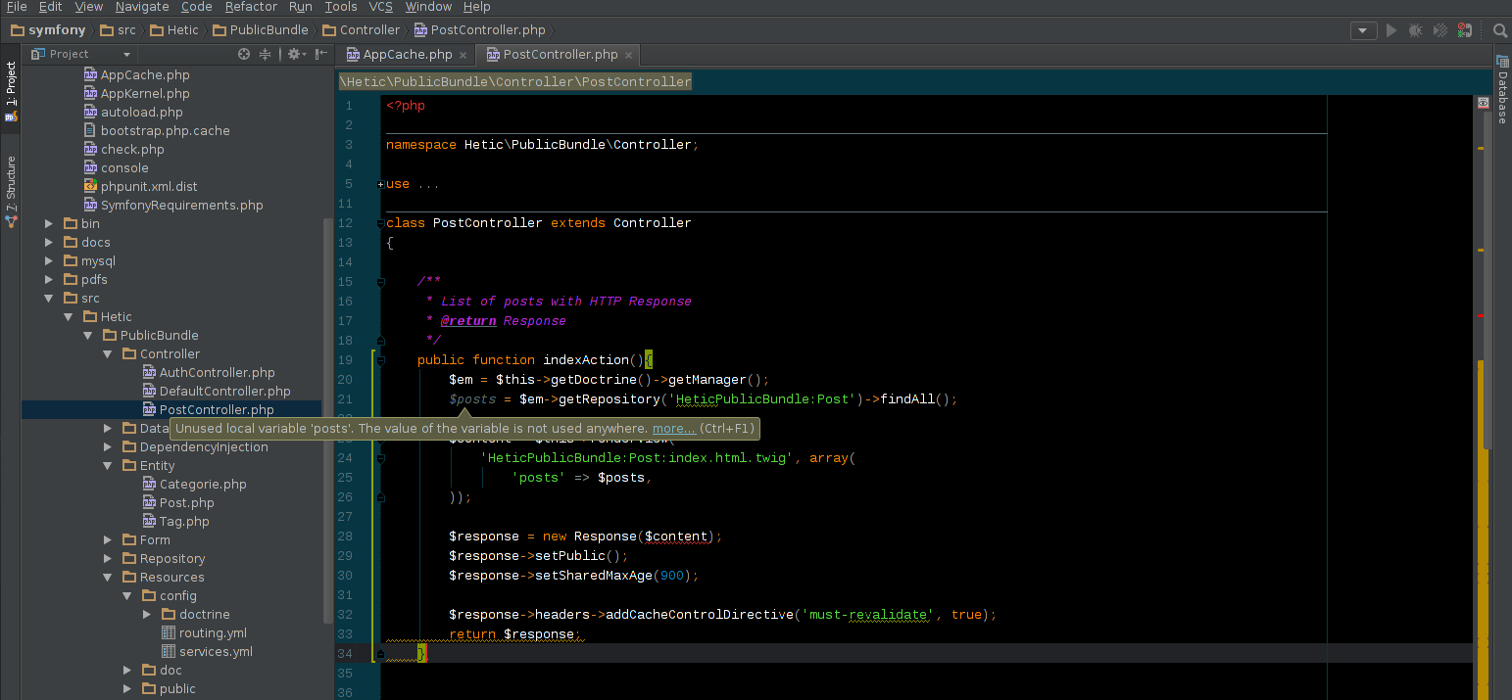This screenshot has height=700, width=1512.
Task: Expand the Repository folder
Action: [108, 558]
